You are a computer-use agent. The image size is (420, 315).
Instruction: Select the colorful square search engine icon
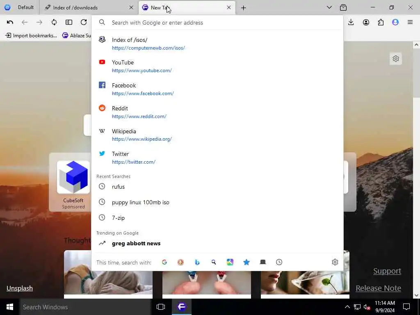(x=230, y=262)
